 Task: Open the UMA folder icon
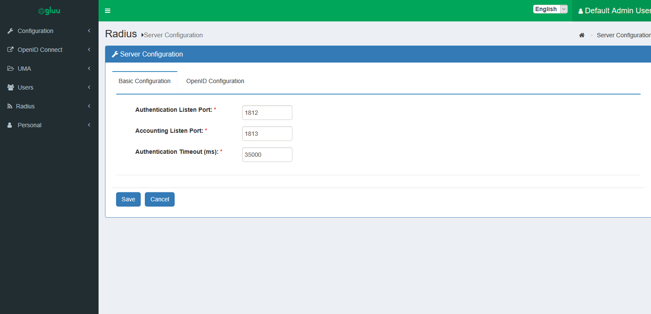[10, 68]
